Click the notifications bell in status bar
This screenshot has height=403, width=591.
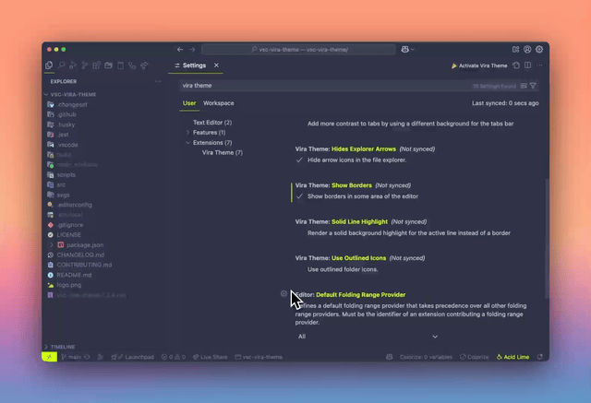pyautogui.click(x=540, y=357)
